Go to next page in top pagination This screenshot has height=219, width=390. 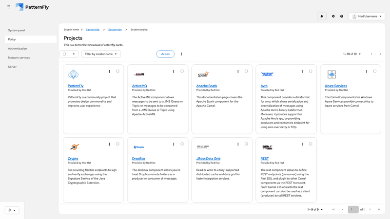(x=380, y=54)
